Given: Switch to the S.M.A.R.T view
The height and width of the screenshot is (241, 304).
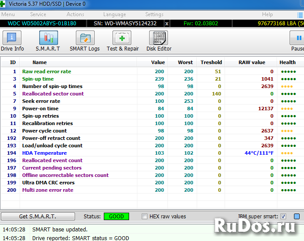Looking at the screenshot, I should coord(48,41).
